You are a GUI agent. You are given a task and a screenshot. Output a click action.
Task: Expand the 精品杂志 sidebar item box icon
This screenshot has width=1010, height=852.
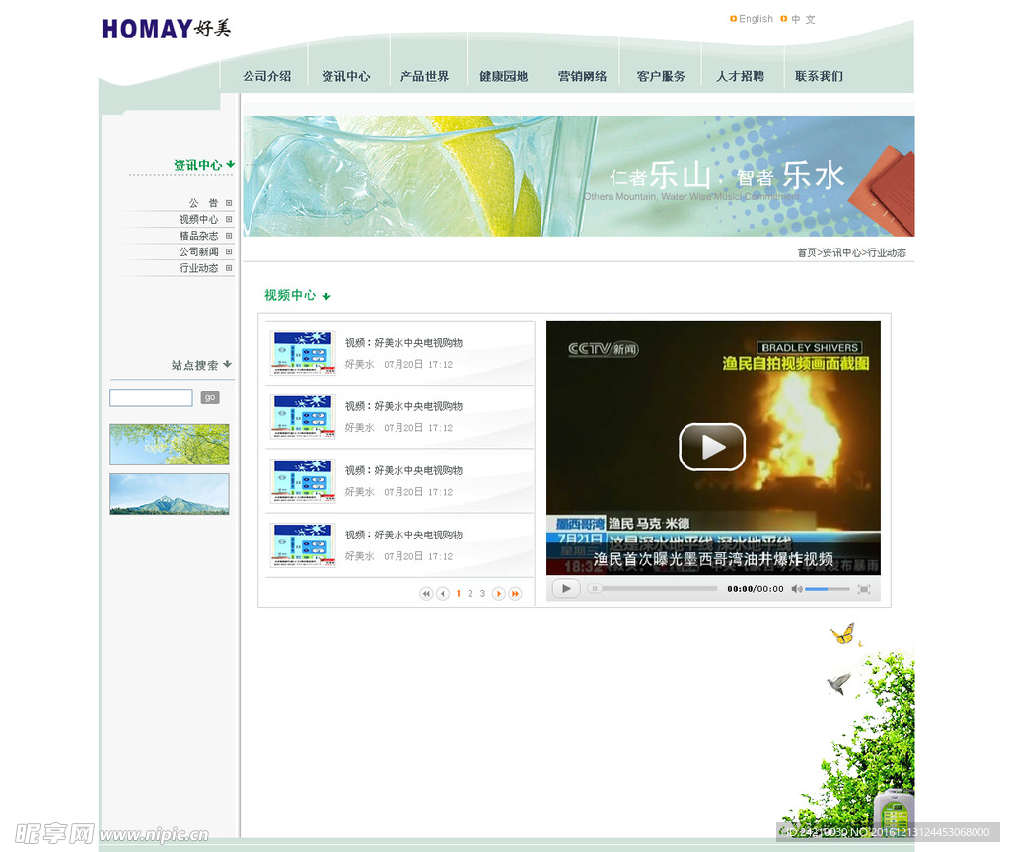click(229, 236)
